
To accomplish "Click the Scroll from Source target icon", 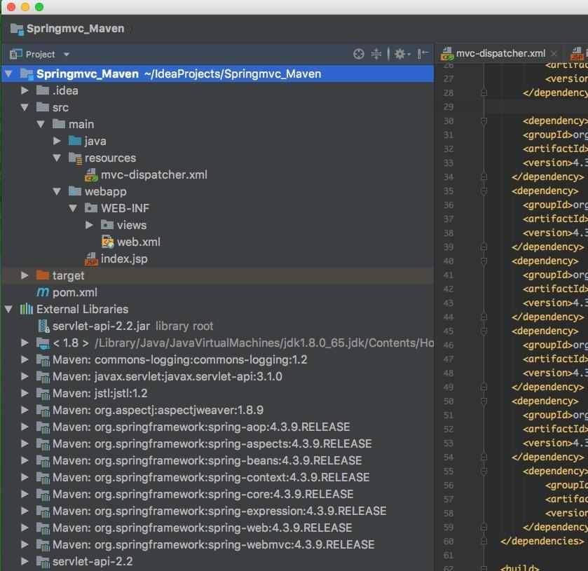I will [x=359, y=55].
